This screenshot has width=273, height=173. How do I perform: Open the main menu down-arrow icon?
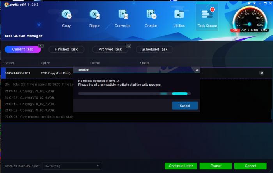pos(255,3)
